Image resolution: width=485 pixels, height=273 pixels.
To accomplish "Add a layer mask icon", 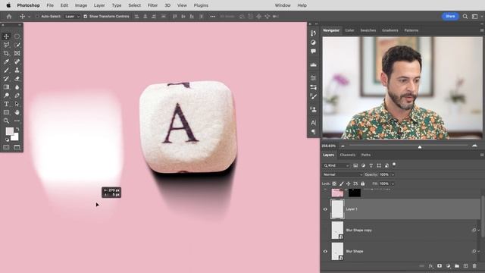I will tap(440, 266).
